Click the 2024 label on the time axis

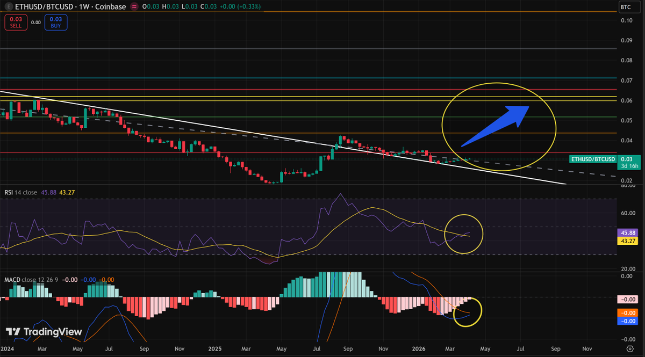(7, 349)
